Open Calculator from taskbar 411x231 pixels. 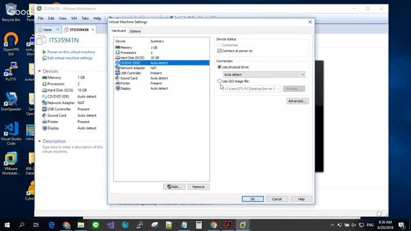(x=198, y=225)
